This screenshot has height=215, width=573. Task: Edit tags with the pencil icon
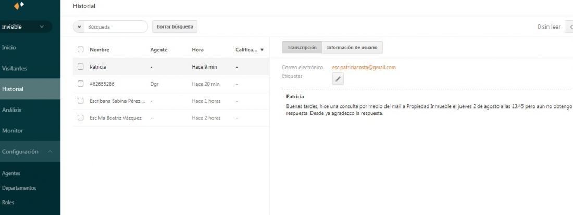(338, 79)
